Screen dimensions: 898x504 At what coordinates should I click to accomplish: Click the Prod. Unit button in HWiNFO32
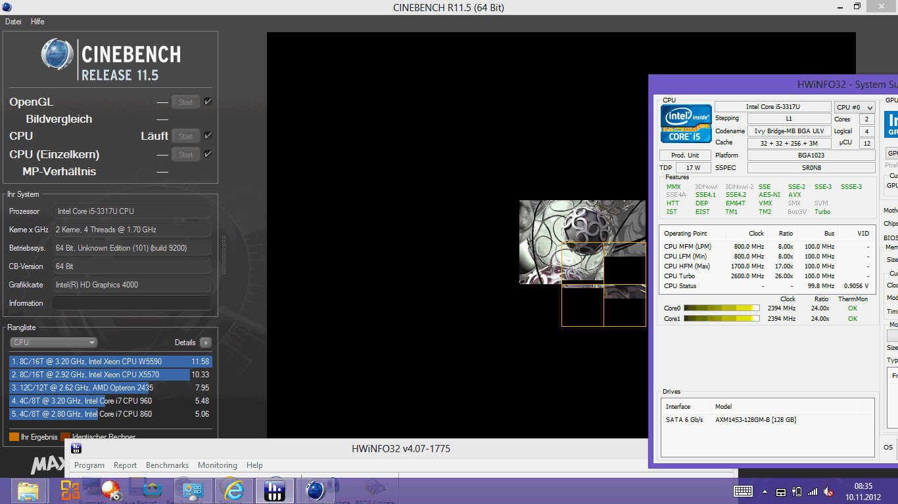(x=685, y=156)
